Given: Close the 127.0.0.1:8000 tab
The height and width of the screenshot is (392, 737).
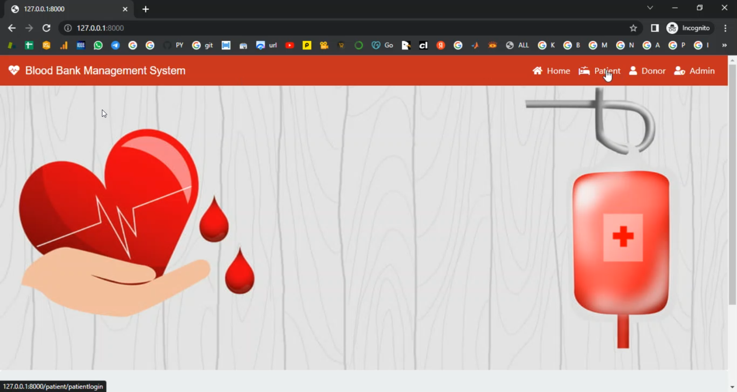Looking at the screenshot, I should pos(125,9).
